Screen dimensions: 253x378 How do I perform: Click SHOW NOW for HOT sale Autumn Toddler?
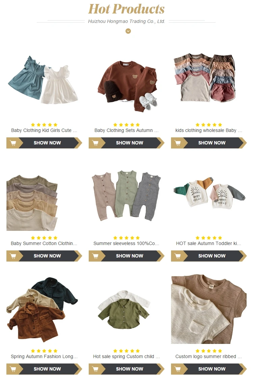[212, 256]
